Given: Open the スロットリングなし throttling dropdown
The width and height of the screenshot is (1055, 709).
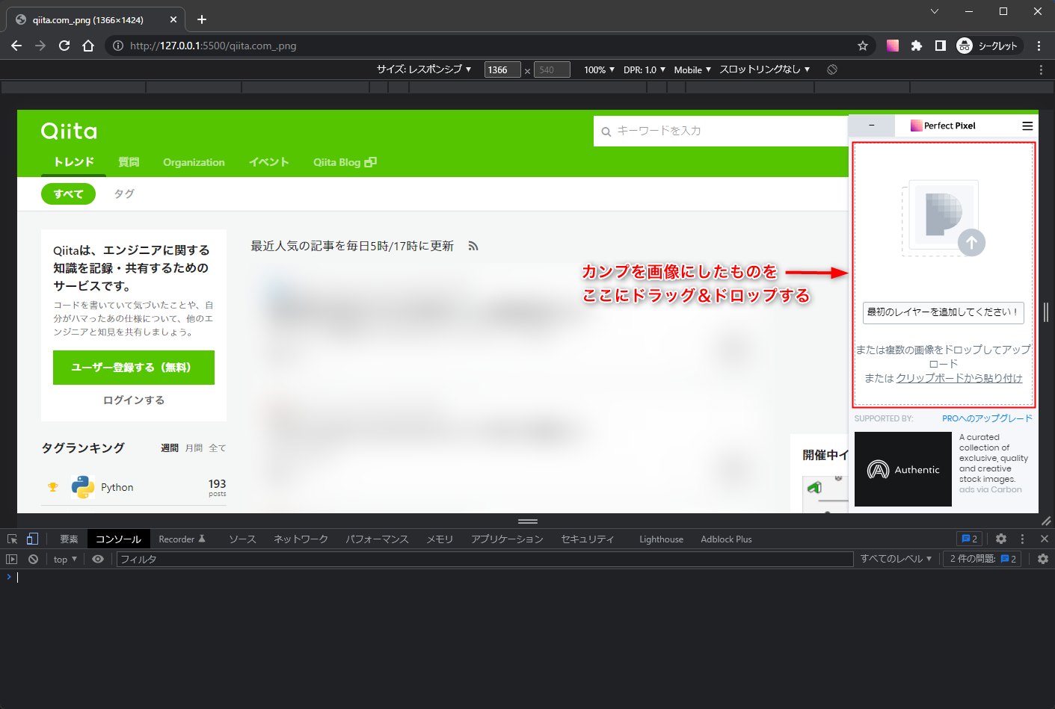Looking at the screenshot, I should pyautogui.click(x=765, y=69).
